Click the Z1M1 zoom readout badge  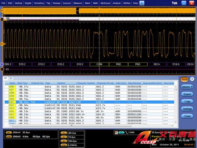(x=10, y=136)
